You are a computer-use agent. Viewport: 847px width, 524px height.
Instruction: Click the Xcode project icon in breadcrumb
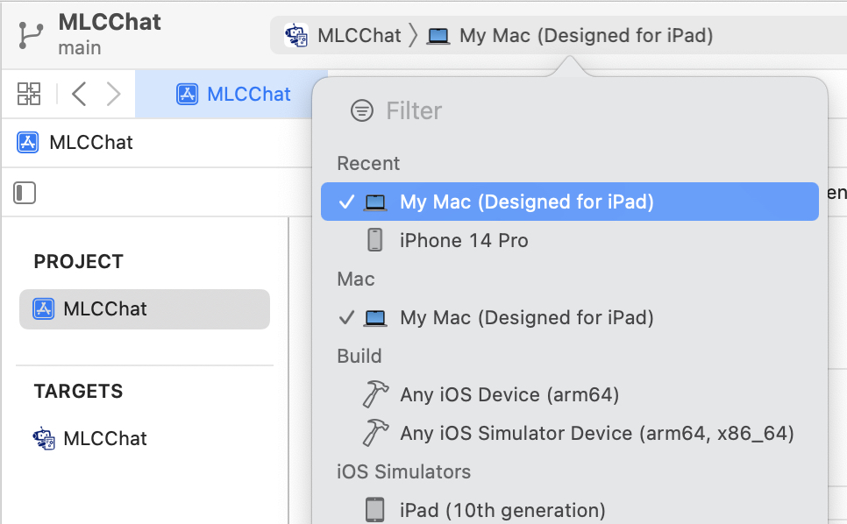click(27, 143)
